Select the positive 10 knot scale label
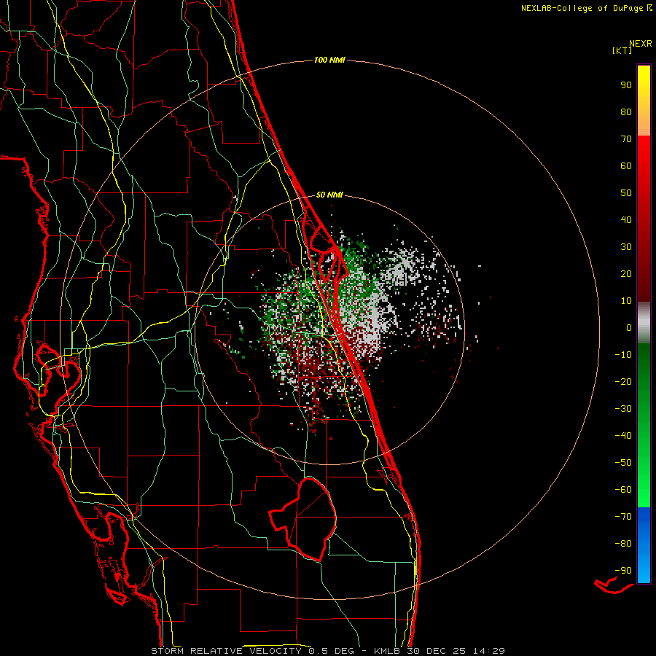Viewport: 656px width, 656px height. pyautogui.click(x=626, y=301)
